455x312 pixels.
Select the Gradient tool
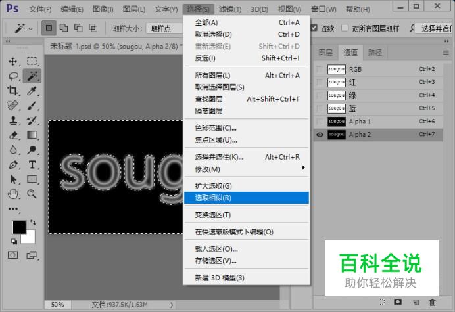point(32,135)
